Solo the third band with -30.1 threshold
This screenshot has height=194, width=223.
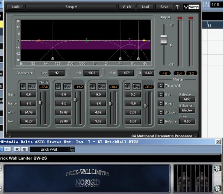tap(93, 87)
